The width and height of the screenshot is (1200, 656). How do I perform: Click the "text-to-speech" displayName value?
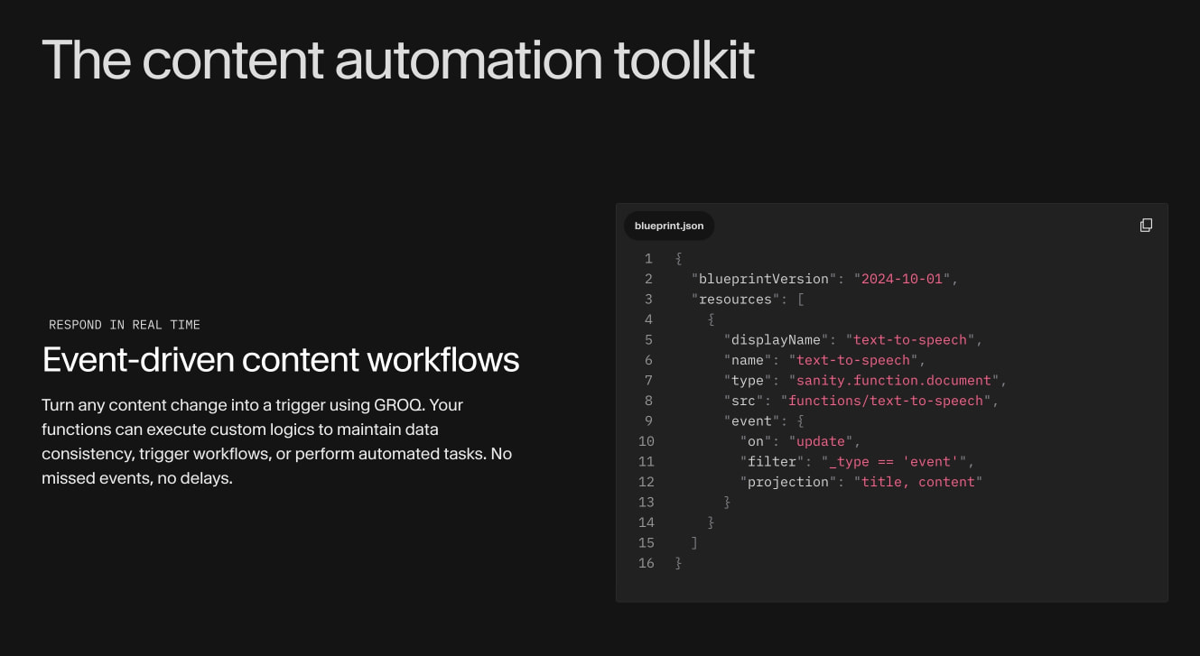click(909, 339)
